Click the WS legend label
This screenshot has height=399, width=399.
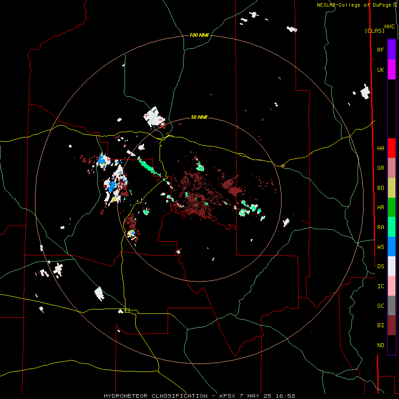[x=380, y=247]
